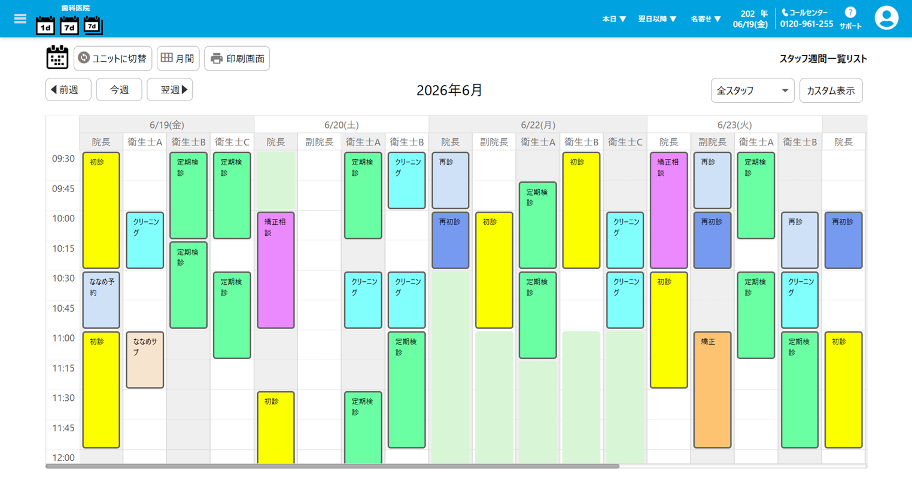Open the orange 矯正 appointment block
The image size is (912, 493).
coord(712,389)
